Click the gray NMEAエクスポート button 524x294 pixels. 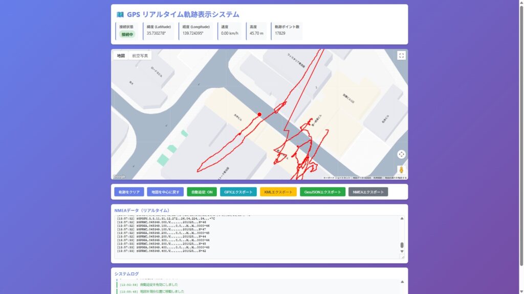coord(368,192)
